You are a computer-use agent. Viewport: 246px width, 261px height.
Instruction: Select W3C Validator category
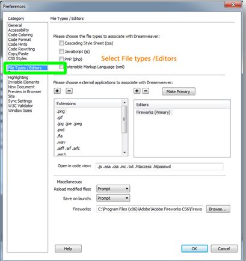[20, 106]
